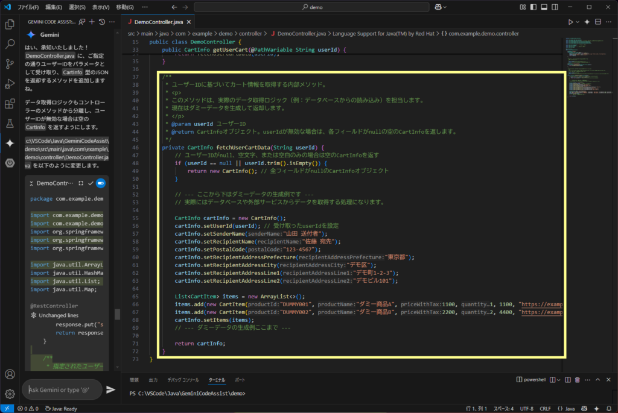The image size is (618, 413).
Task: Open the Source Control view
Action: [10, 64]
